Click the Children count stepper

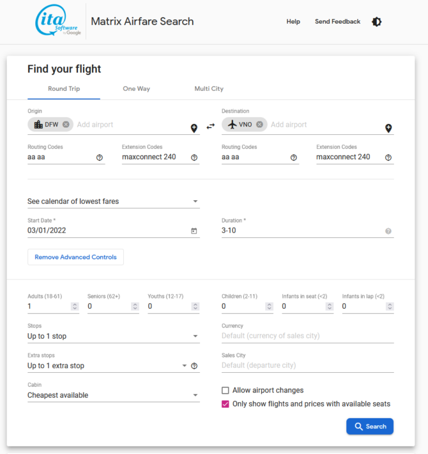(x=269, y=306)
